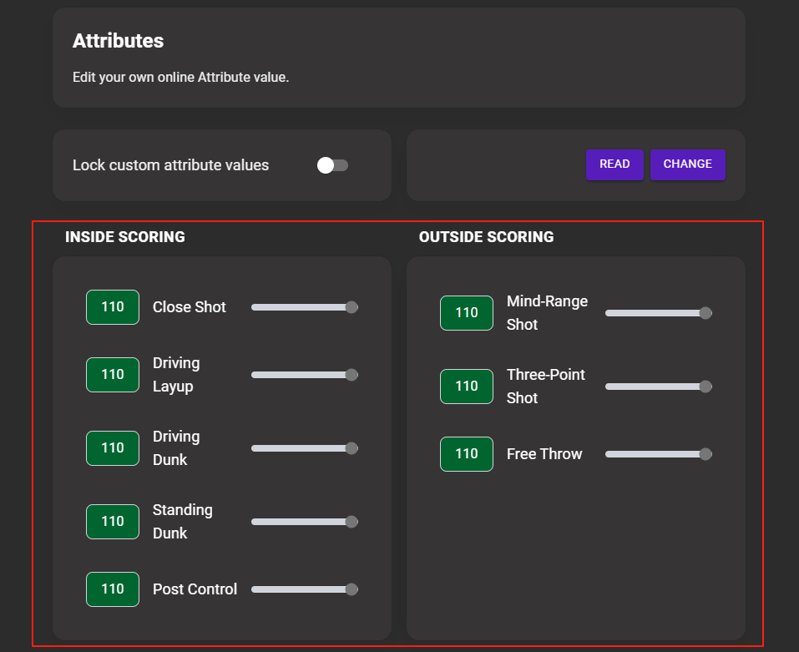Click the Mind-Range Shot label
This screenshot has height=652, width=799.
point(547,313)
